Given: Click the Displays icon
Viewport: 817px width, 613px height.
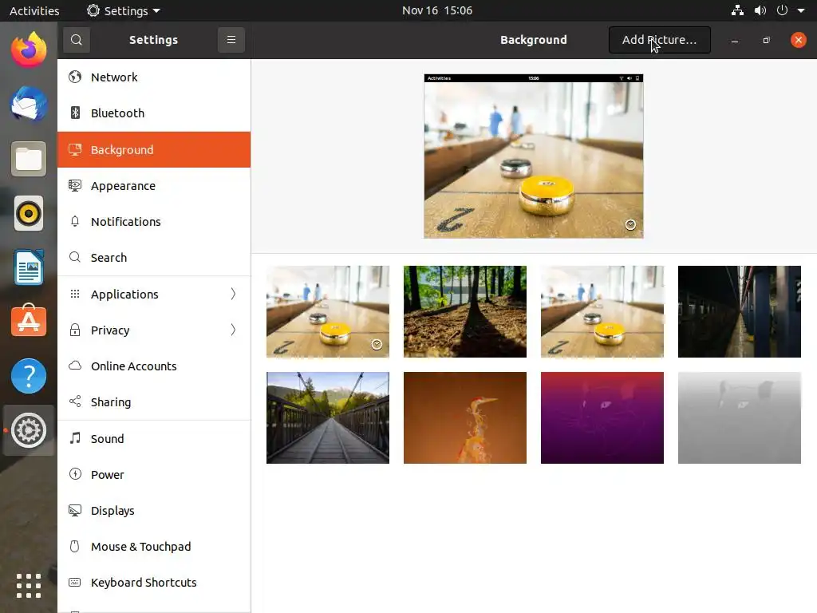Looking at the screenshot, I should tap(75, 510).
